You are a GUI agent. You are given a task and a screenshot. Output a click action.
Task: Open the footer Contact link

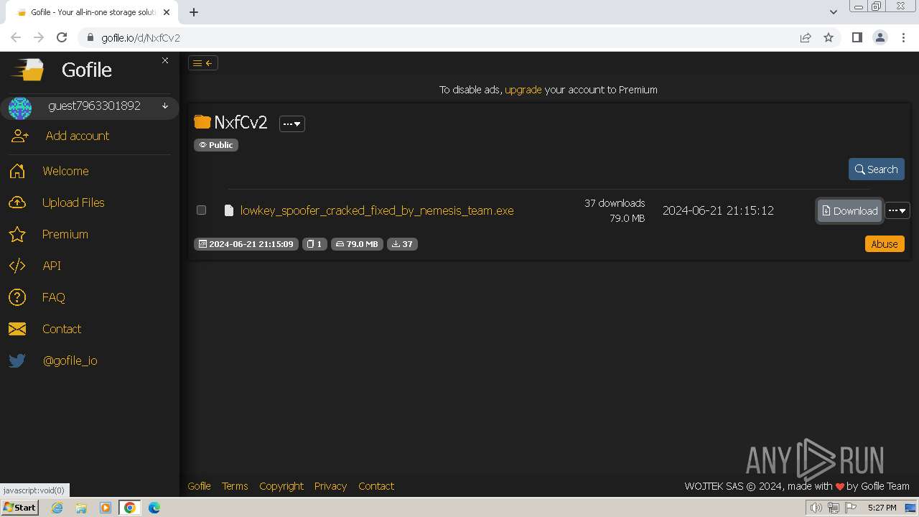(x=376, y=486)
